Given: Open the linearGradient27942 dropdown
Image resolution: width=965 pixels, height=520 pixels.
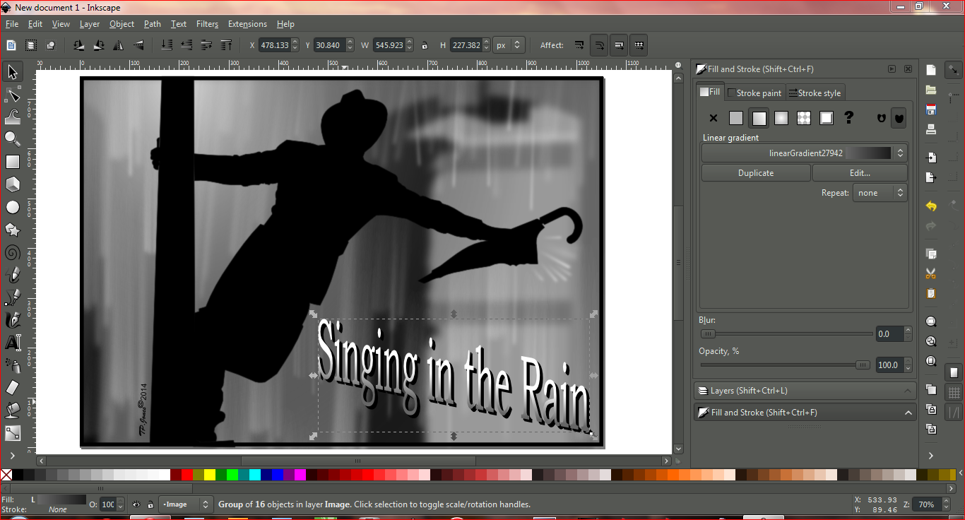Looking at the screenshot, I should [805, 153].
